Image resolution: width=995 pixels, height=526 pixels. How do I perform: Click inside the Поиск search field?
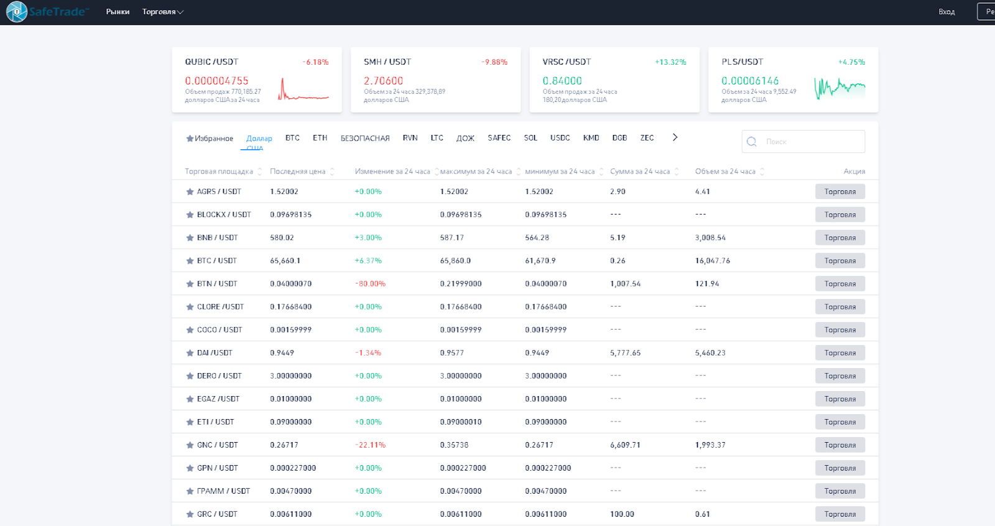point(803,142)
